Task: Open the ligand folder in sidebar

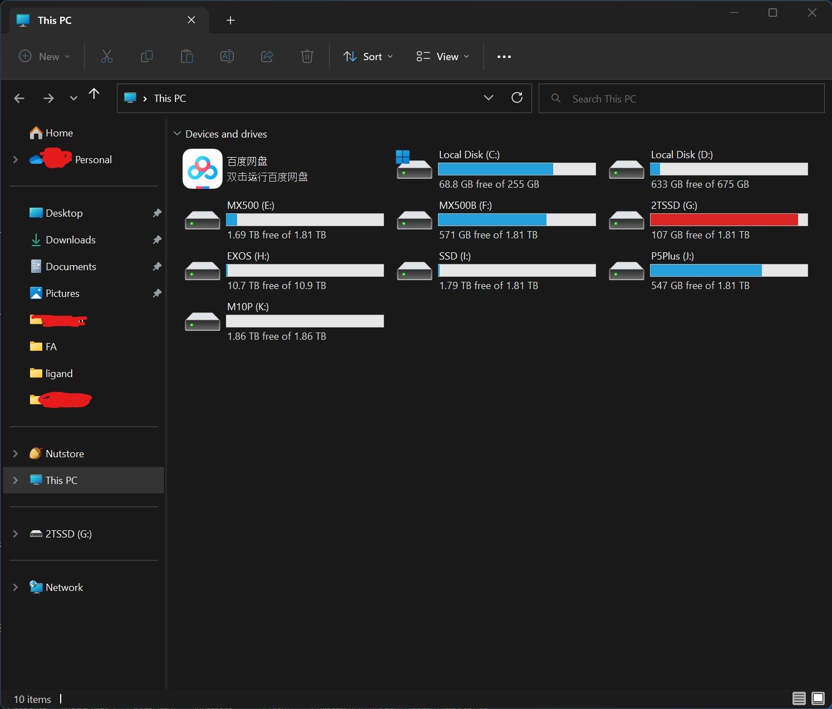Action: click(x=51, y=373)
